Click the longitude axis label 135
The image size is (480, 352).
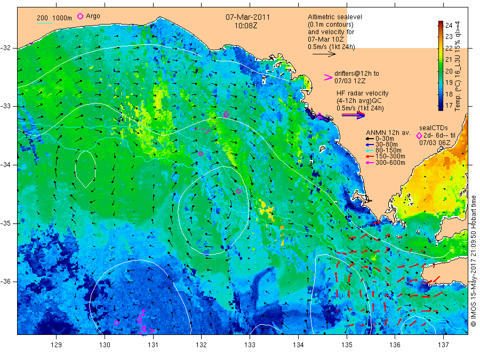tap(347, 345)
